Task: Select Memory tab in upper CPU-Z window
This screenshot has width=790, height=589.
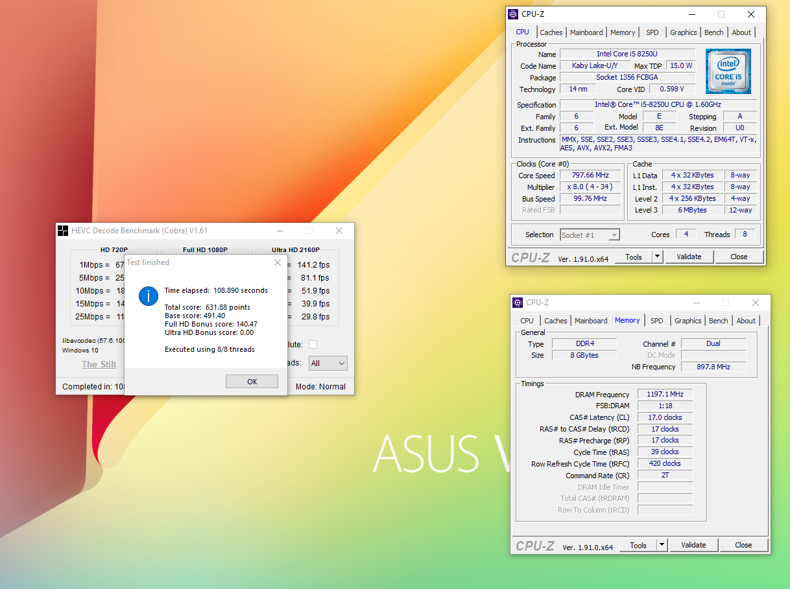Action: [623, 32]
